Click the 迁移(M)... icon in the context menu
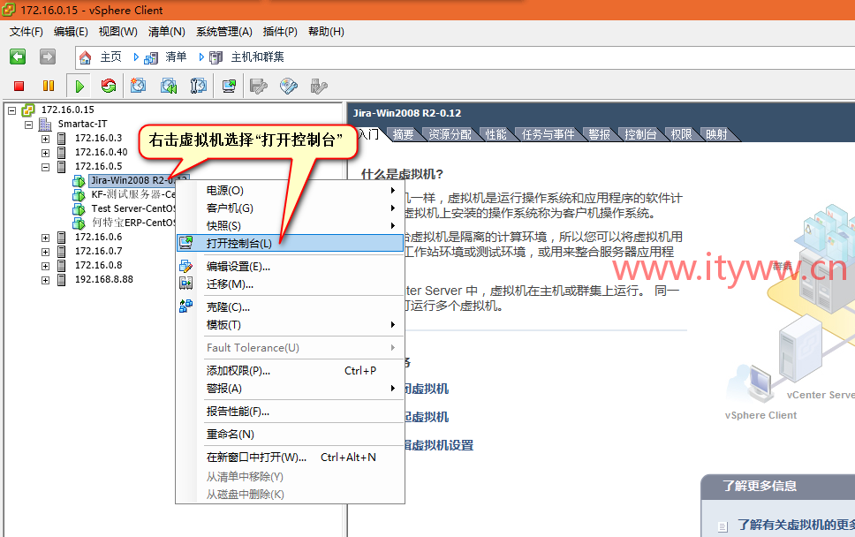855x537 pixels. coord(186,284)
